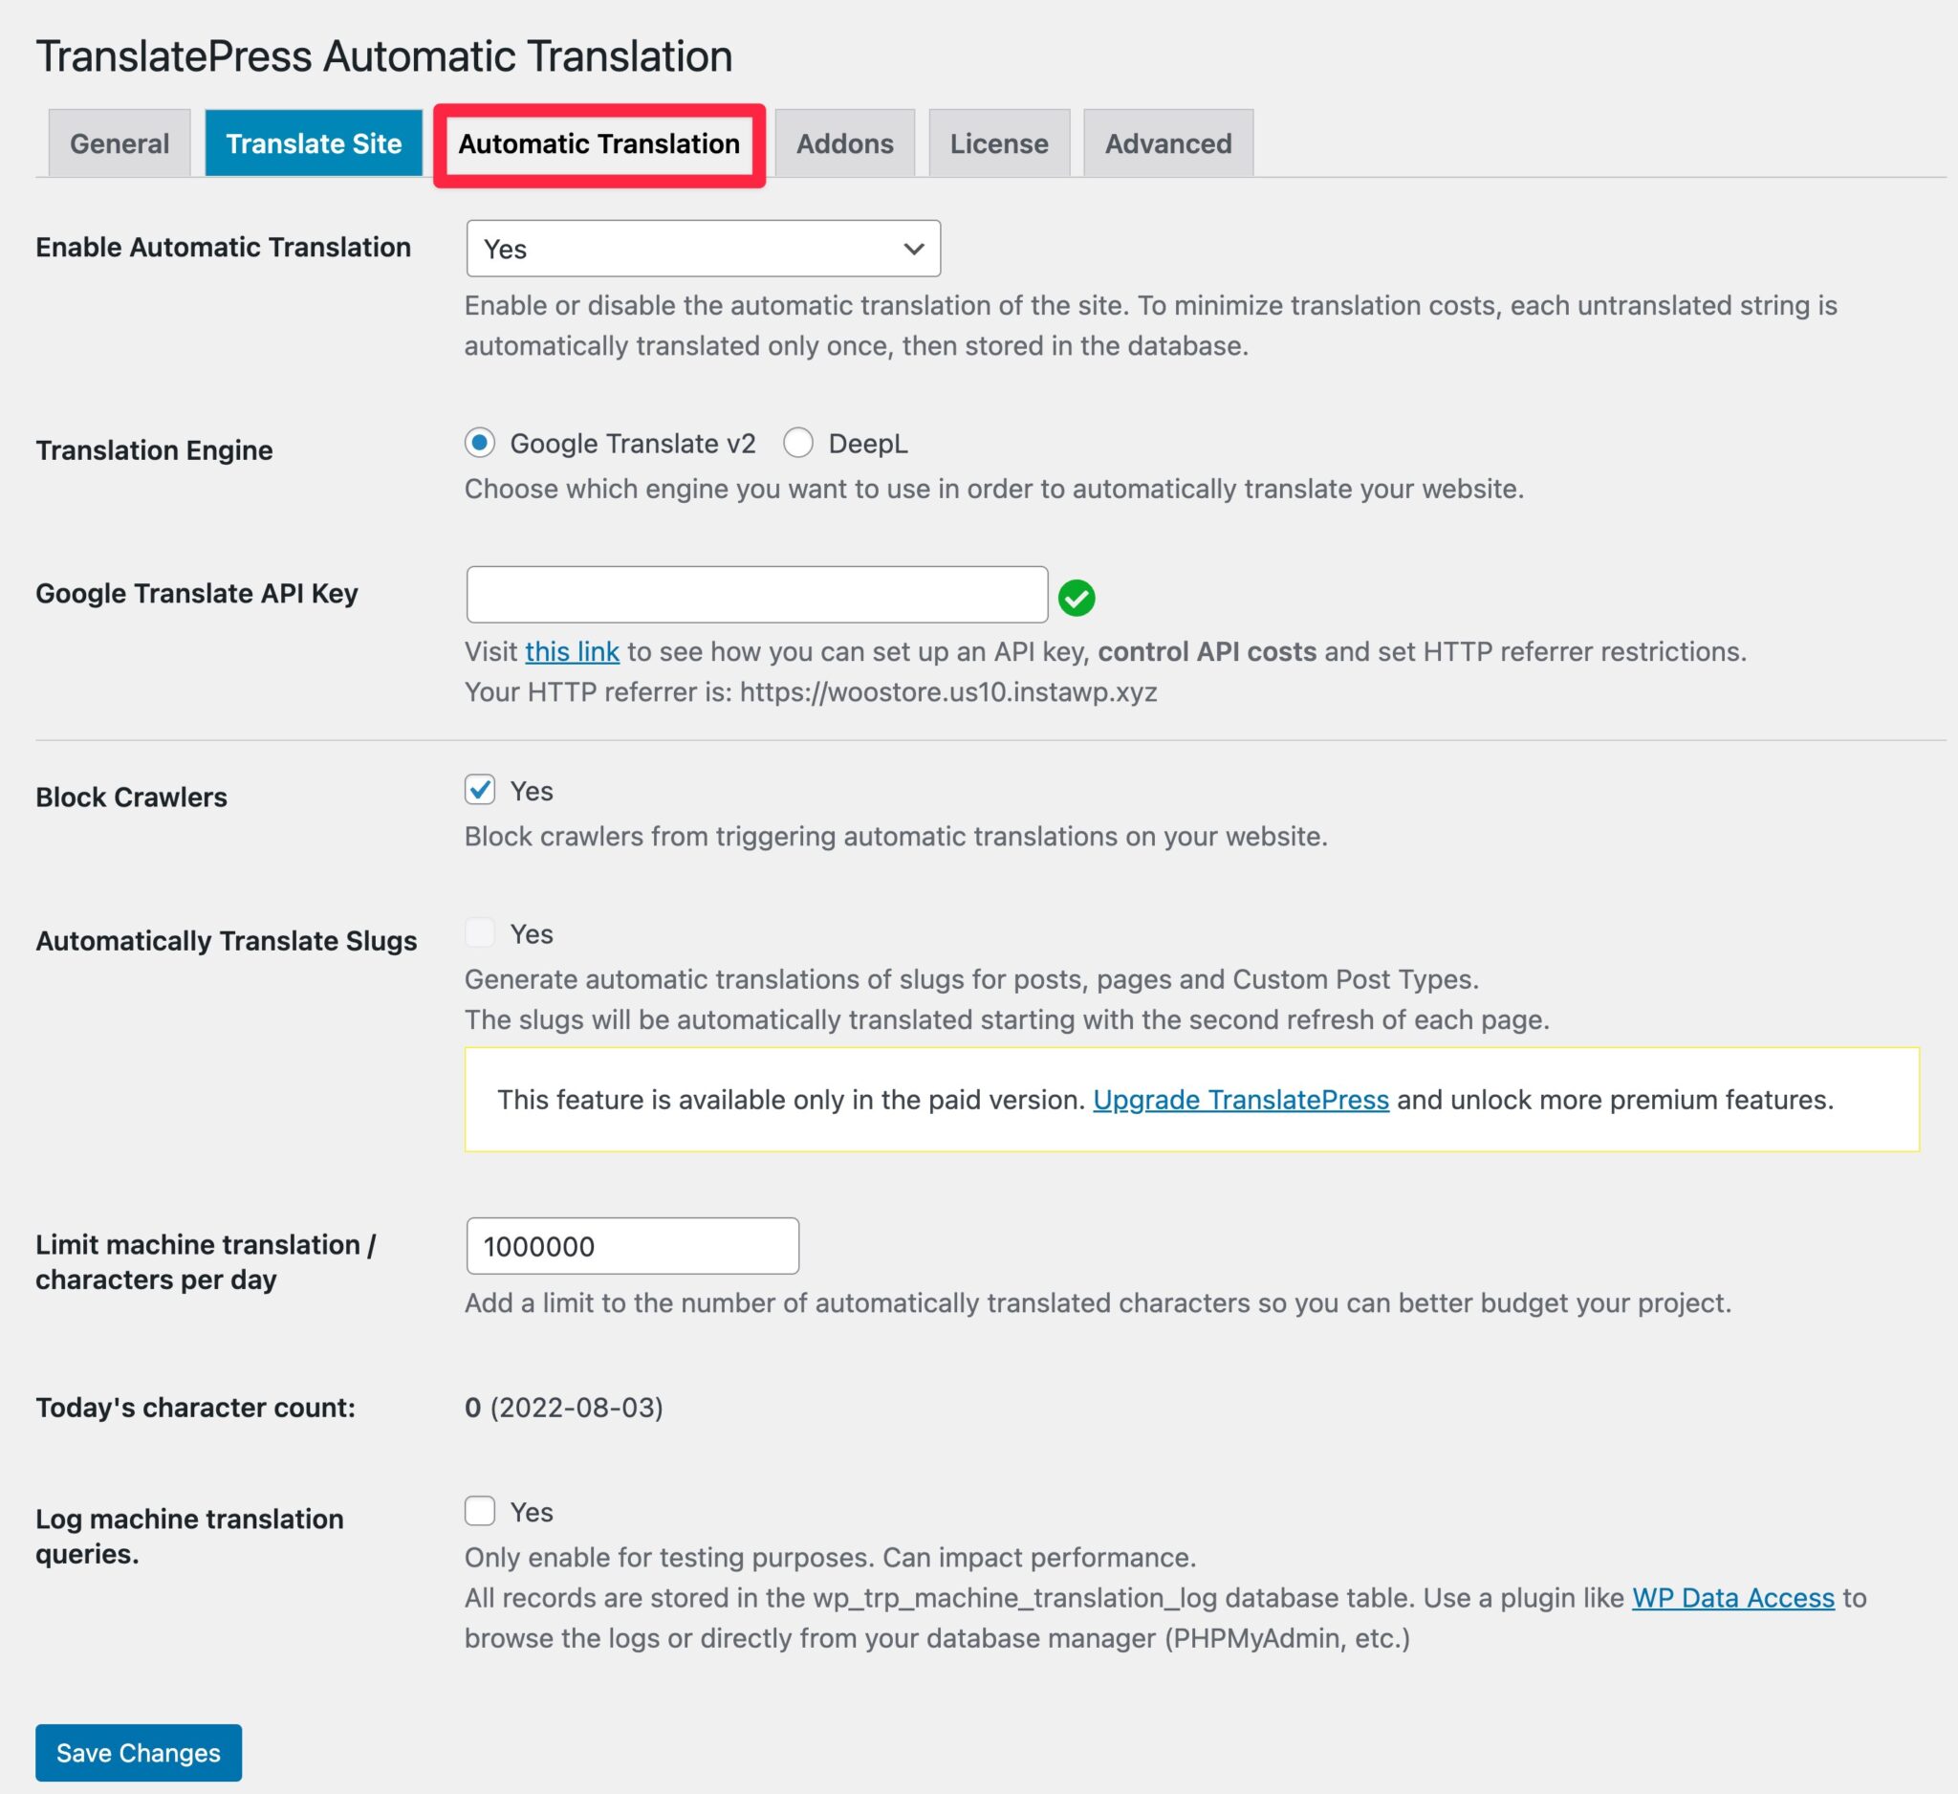Enable Automatically Translate Slugs

coord(480,931)
